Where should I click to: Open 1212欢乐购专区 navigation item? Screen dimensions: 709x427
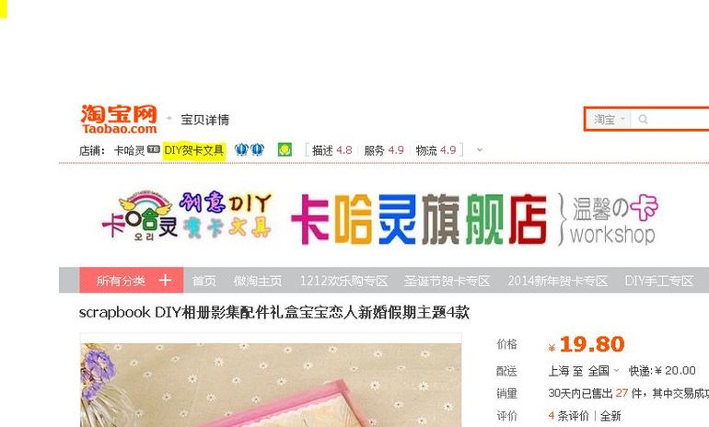[343, 281]
